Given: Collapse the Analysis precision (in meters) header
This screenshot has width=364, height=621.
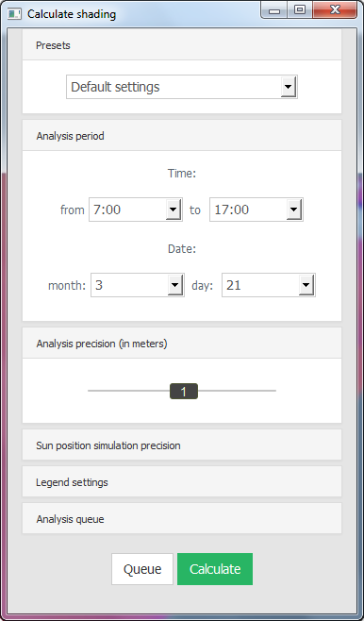Looking at the screenshot, I should click(182, 344).
